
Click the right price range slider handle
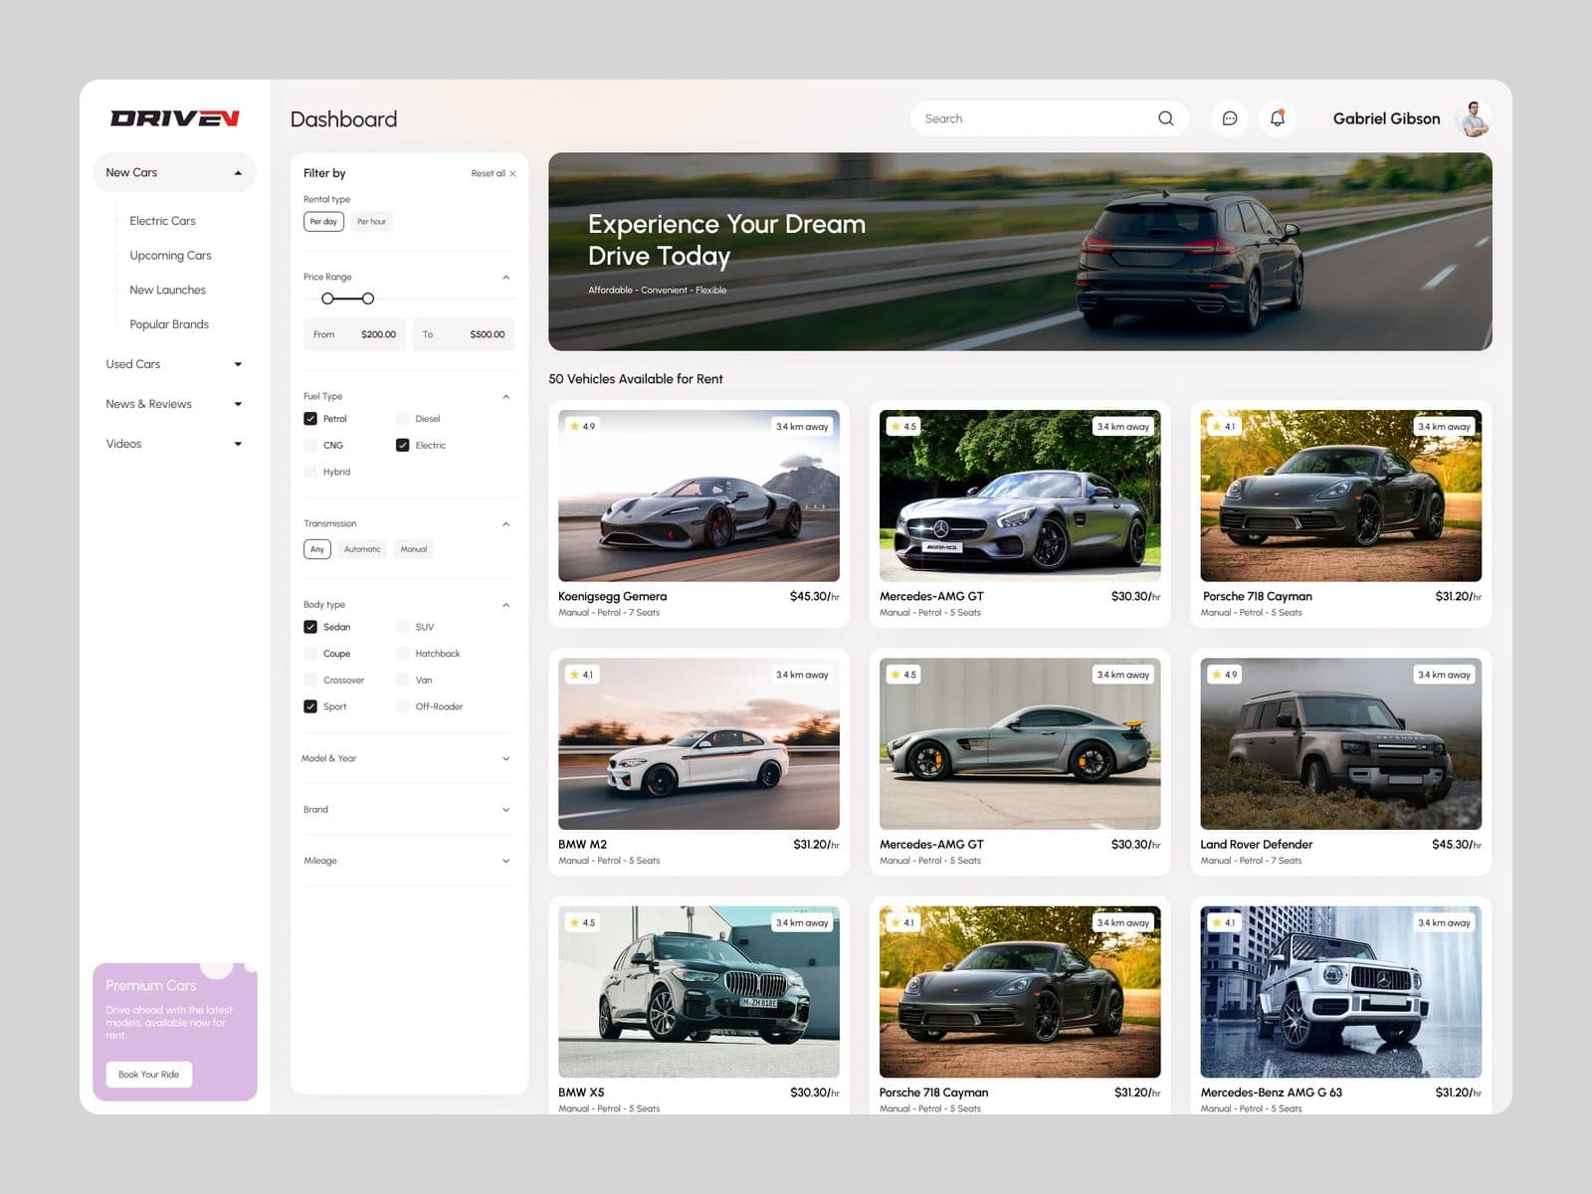pos(368,298)
